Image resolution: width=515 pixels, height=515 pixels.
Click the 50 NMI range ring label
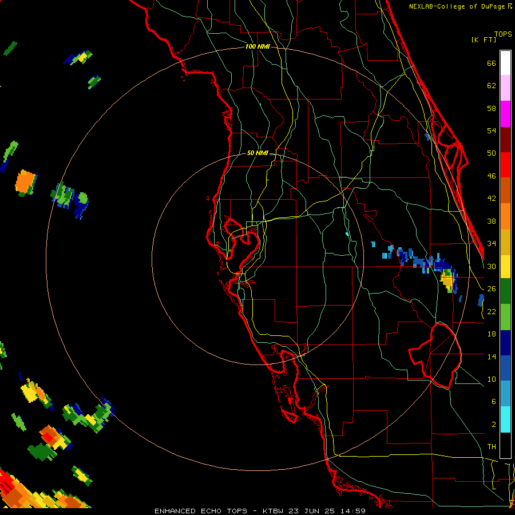(x=257, y=153)
